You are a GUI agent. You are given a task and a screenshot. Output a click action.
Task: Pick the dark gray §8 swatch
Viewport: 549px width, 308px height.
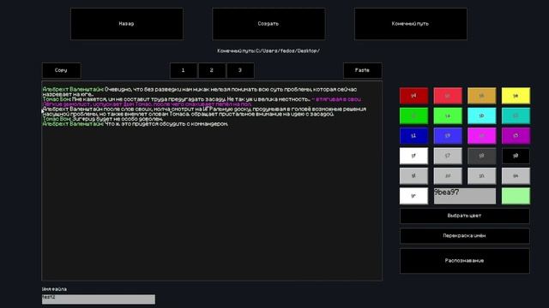(x=481, y=156)
